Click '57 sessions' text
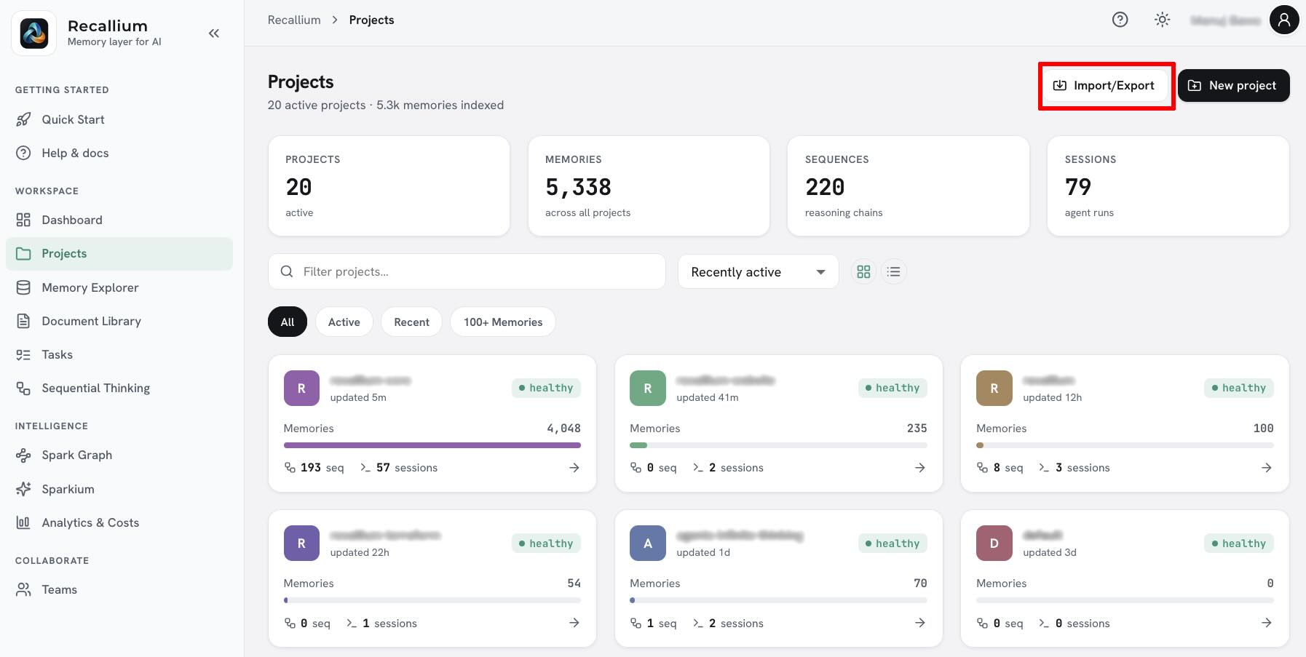The width and height of the screenshot is (1306, 657). pyautogui.click(x=407, y=468)
